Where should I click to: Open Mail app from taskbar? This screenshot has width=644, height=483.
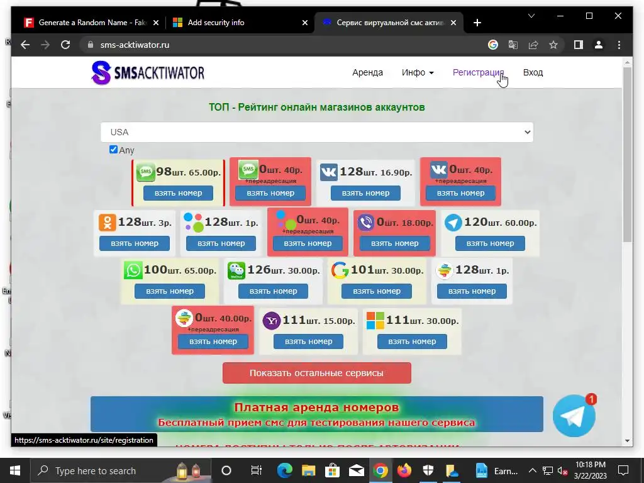pyautogui.click(x=356, y=470)
